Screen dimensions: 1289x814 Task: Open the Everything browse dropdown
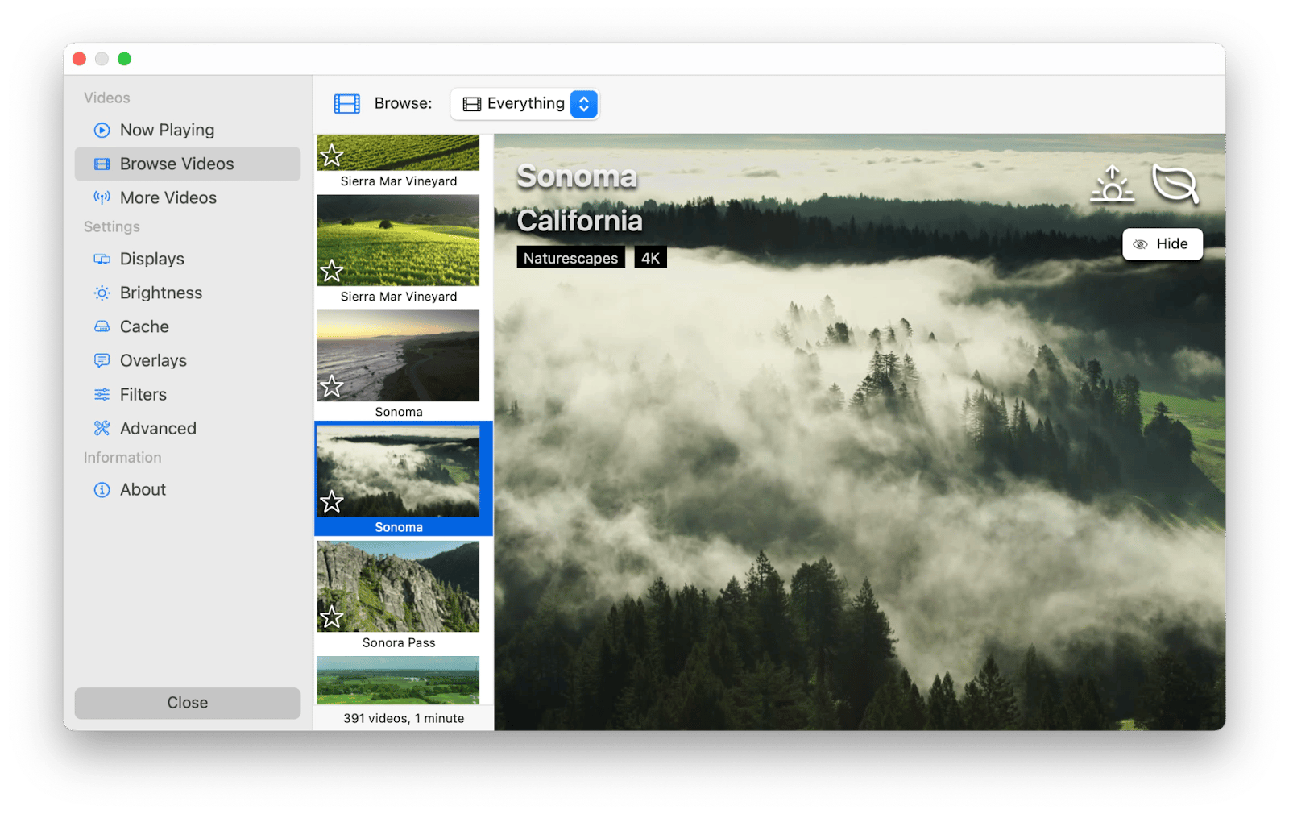pyautogui.click(x=524, y=103)
